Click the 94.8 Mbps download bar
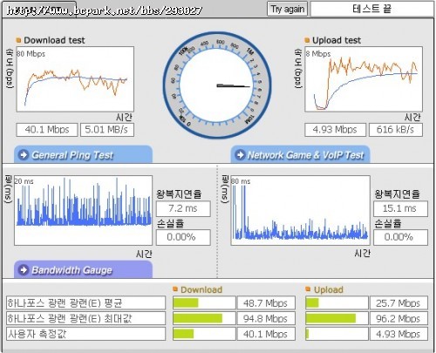Screen dimensions: 436x353 tap(204, 318)
